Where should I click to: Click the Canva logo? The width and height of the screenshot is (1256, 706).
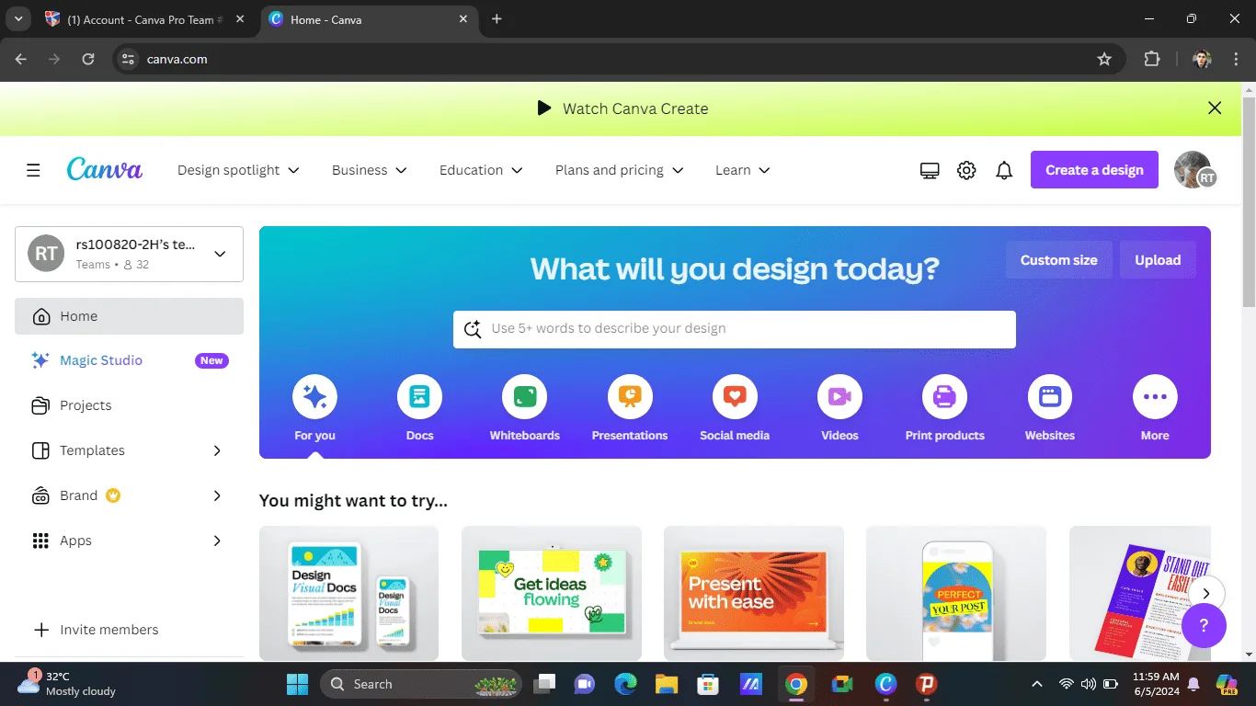[105, 169]
